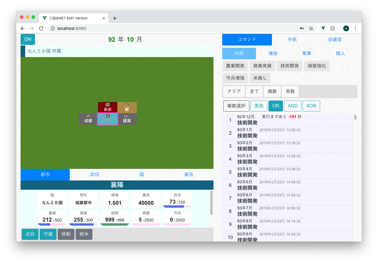Click the 商業 255/300 progress bar
The image size is (378, 263).
(x=83, y=224)
